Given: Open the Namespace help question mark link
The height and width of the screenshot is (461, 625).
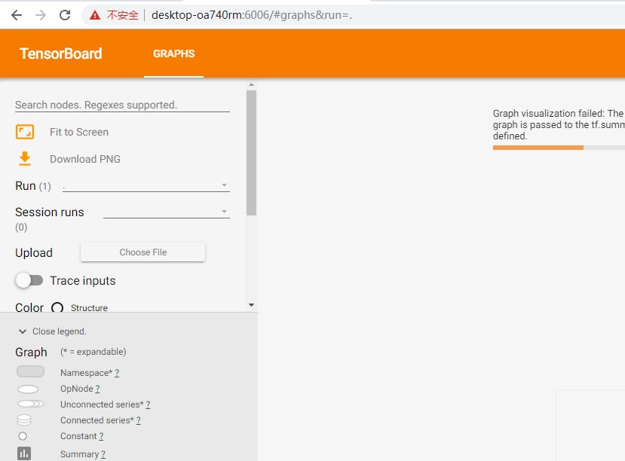Looking at the screenshot, I should 117,373.
